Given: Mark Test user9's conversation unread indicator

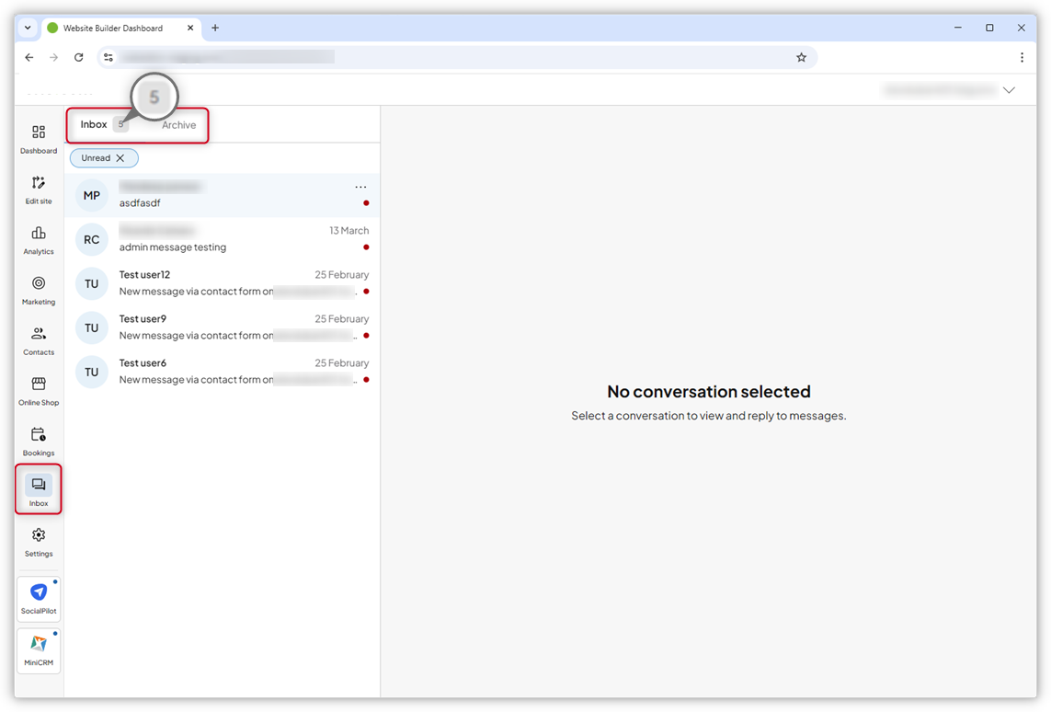Looking at the screenshot, I should (365, 335).
